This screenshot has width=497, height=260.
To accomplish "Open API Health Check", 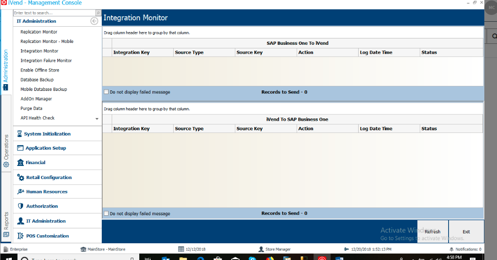I will pos(38,118).
